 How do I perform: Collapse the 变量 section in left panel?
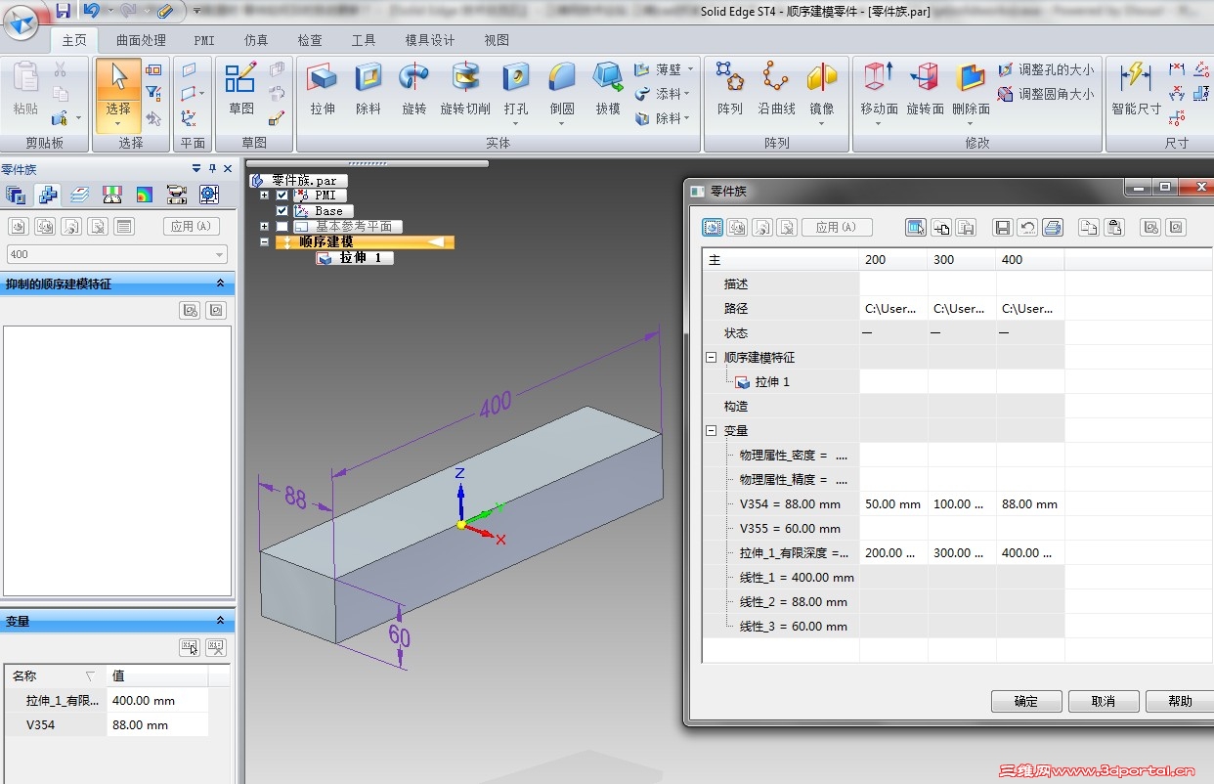(x=220, y=621)
